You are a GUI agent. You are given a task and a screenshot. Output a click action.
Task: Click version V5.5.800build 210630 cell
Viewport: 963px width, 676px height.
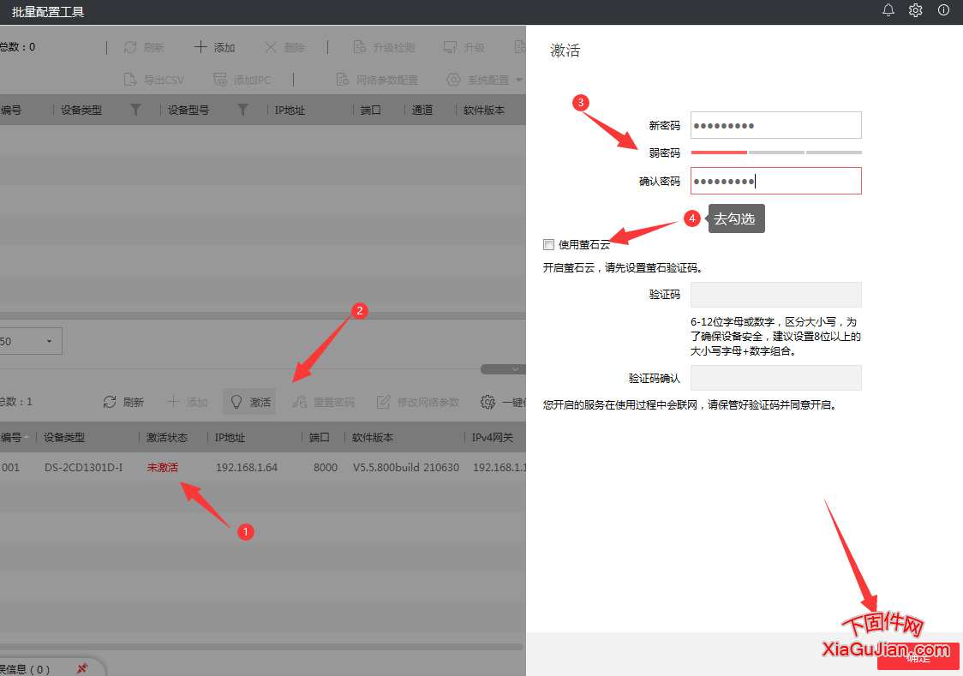[406, 467]
